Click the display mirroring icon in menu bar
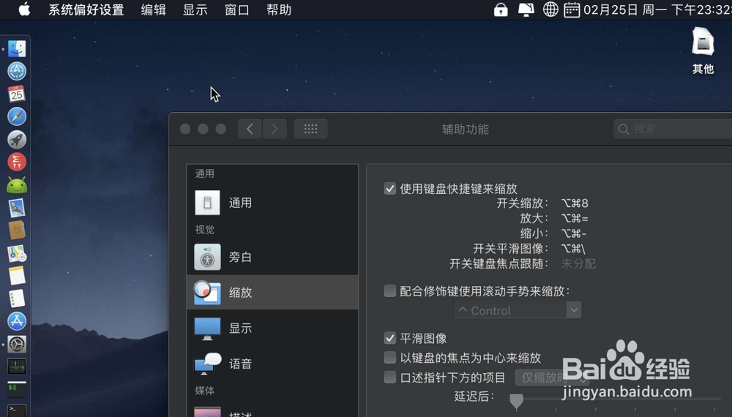 tap(526, 10)
